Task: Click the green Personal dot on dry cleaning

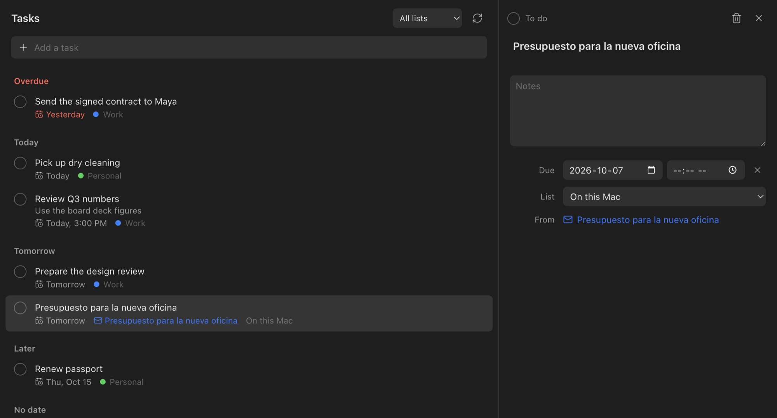Action: [81, 176]
